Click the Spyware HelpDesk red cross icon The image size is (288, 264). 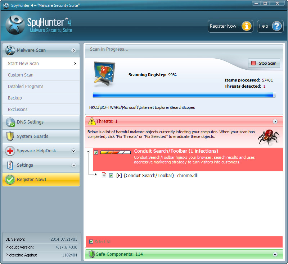(10, 151)
